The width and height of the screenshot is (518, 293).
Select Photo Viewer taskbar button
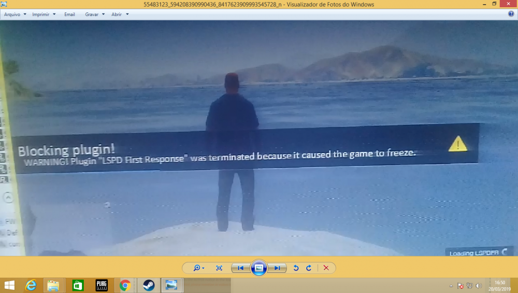pos(171,285)
